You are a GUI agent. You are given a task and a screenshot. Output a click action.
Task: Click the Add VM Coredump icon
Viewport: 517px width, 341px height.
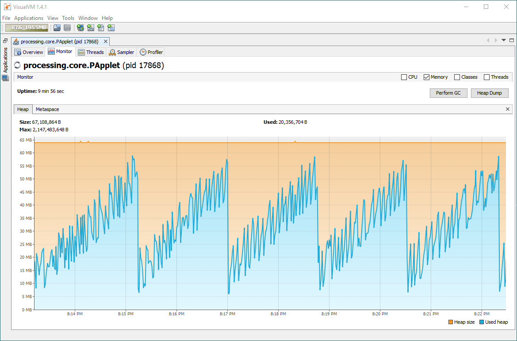coord(101,28)
